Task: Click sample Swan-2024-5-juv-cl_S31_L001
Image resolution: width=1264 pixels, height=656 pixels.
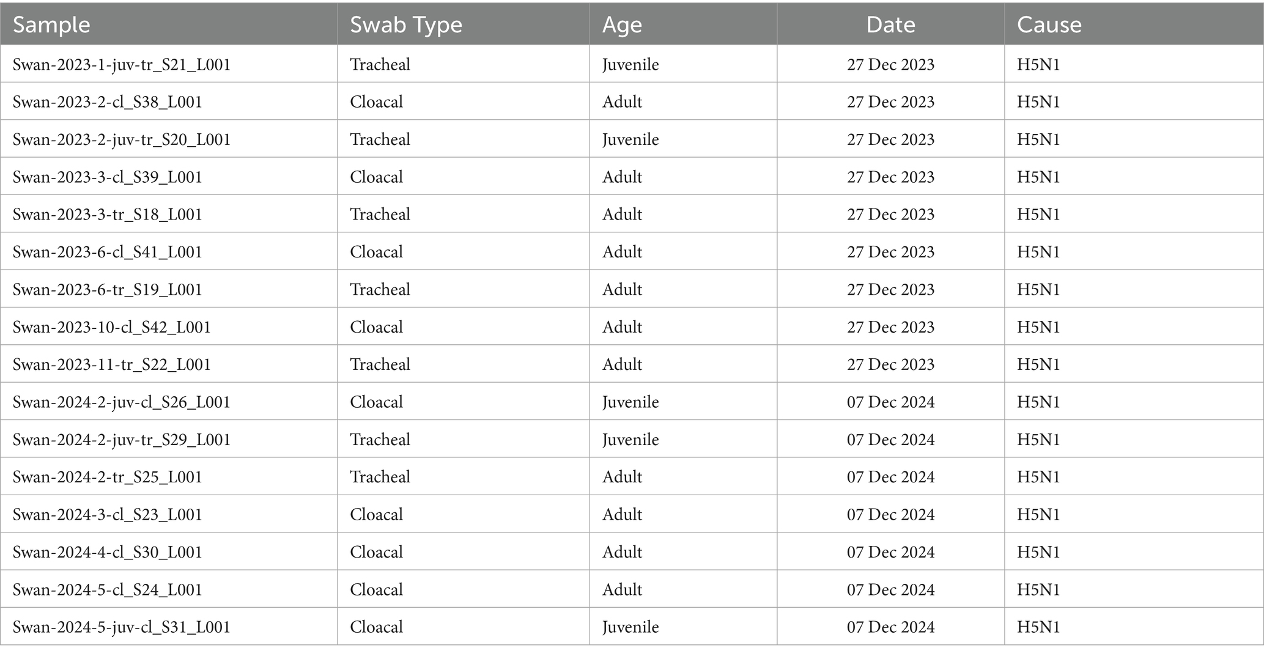Action: point(122,627)
